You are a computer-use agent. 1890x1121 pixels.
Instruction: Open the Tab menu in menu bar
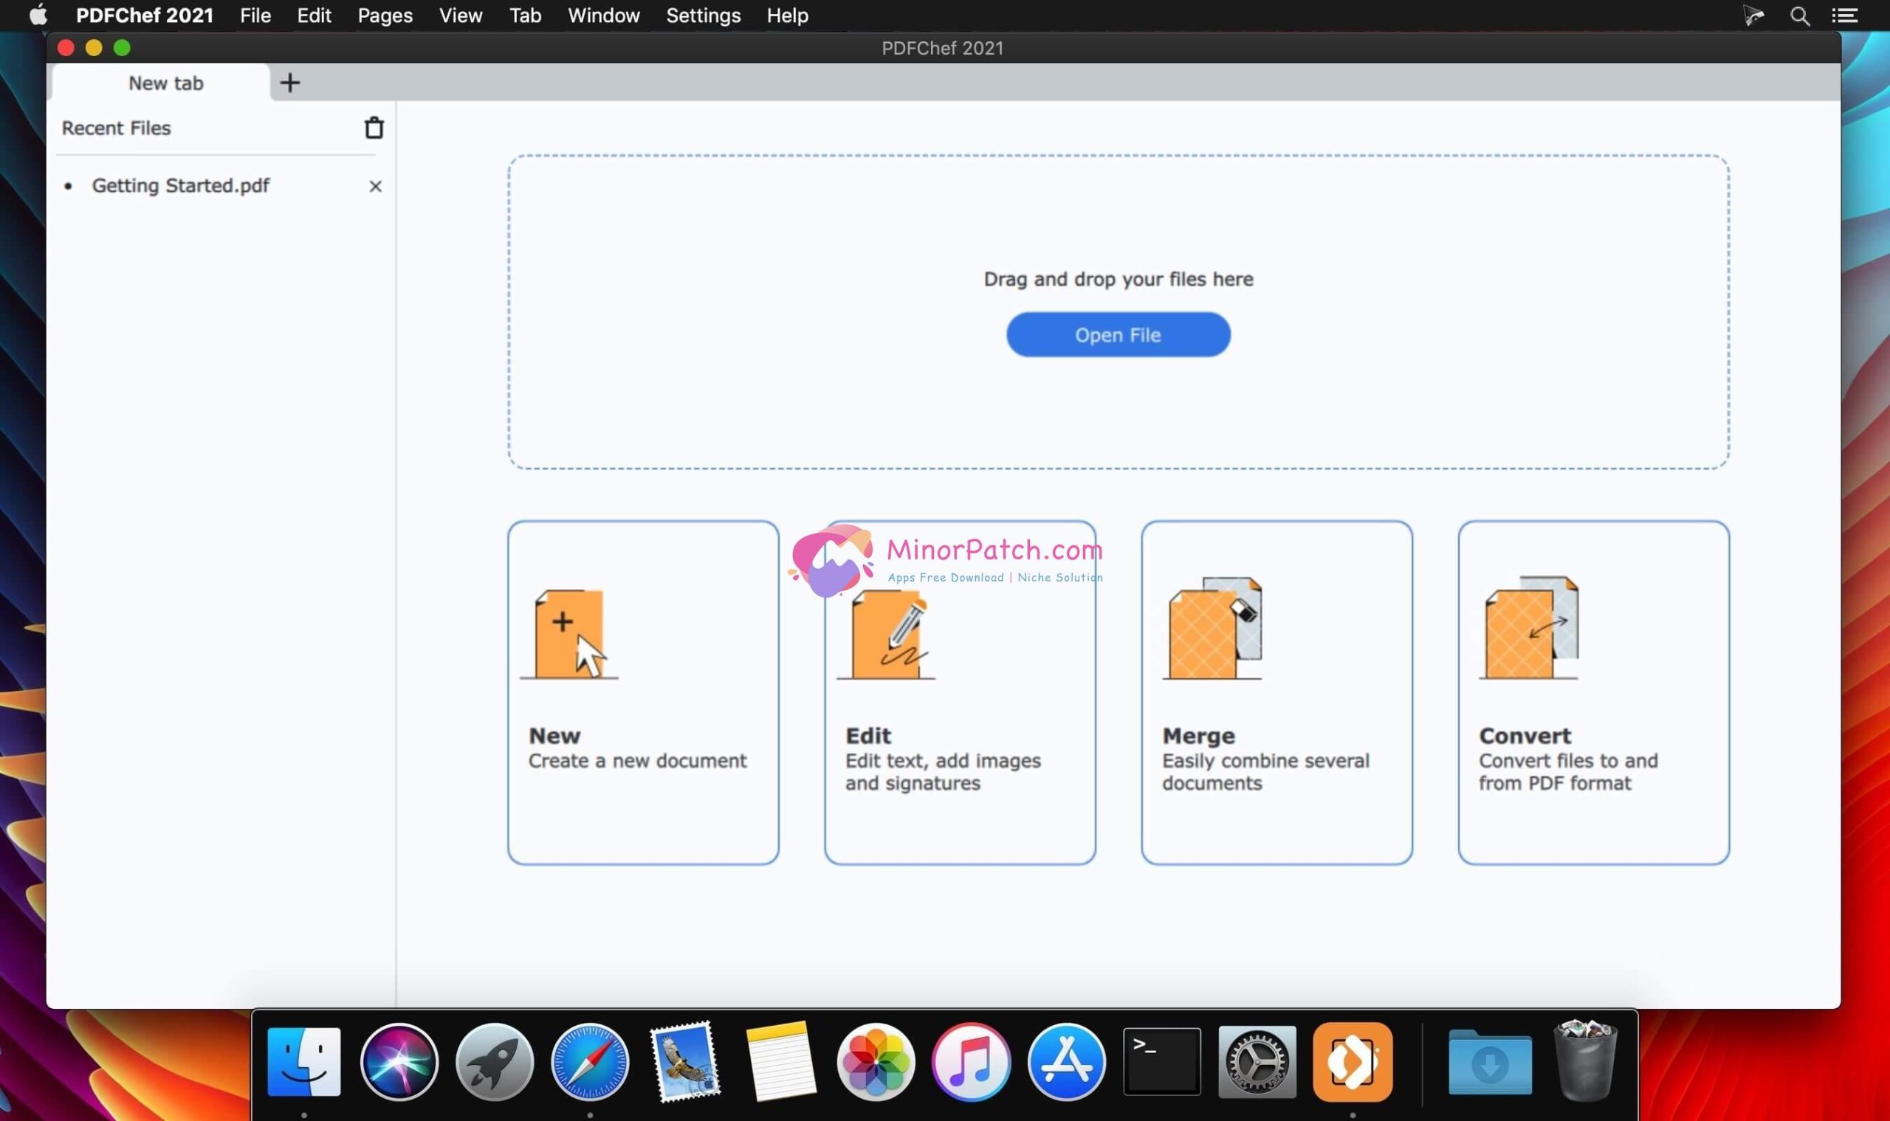tap(523, 15)
